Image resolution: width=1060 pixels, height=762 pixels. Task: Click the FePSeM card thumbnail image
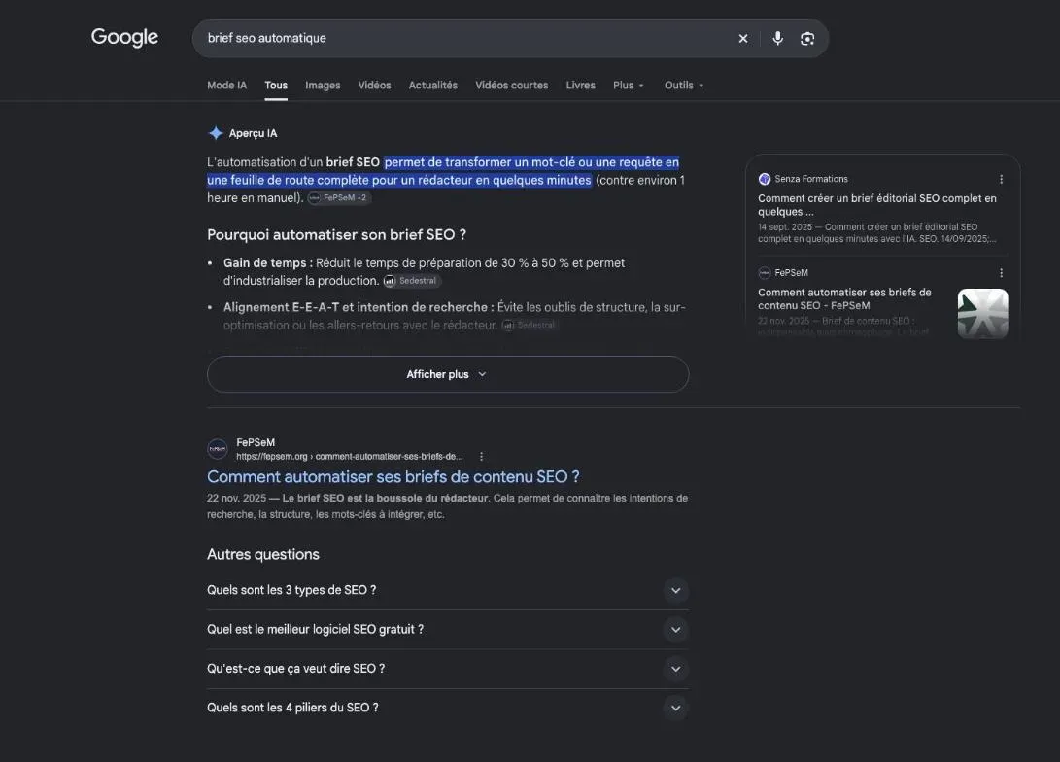click(982, 314)
